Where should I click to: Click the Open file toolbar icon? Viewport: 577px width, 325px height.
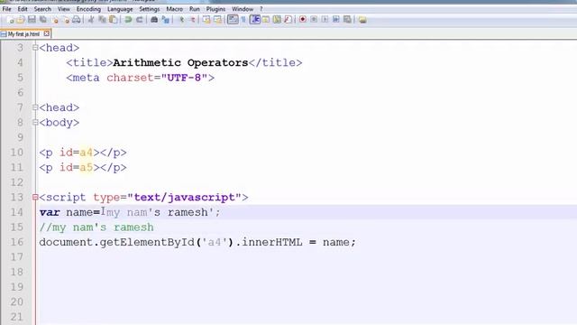pyautogui.click(x=21, y=20)
